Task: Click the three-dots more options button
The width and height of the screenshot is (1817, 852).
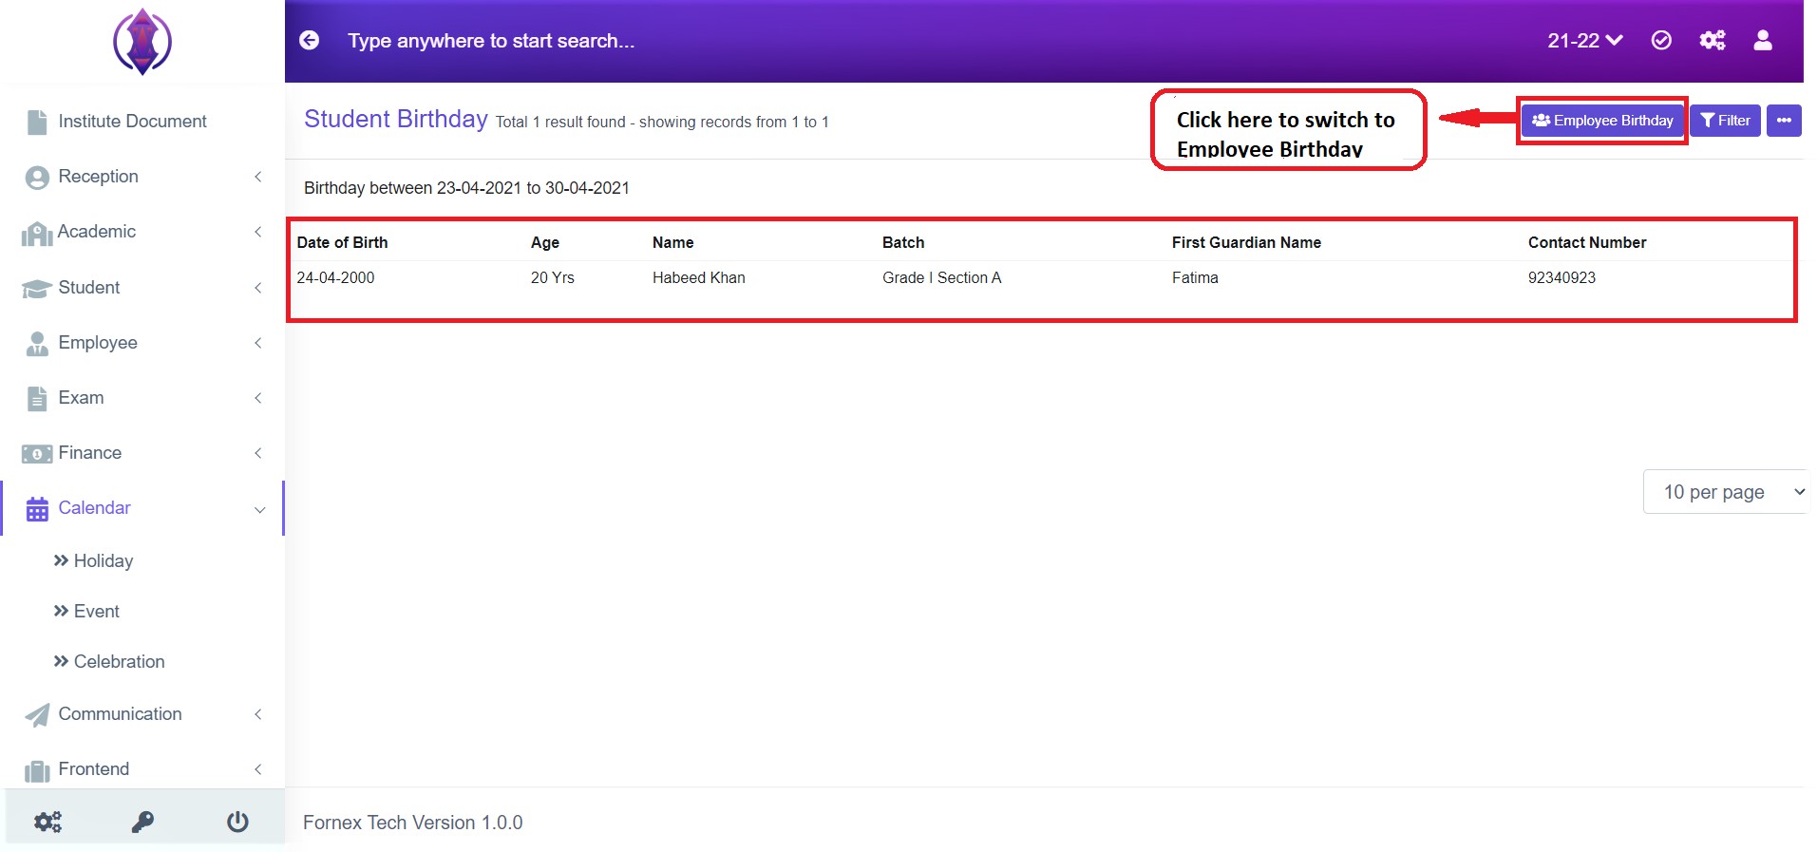Action: tap(1784, 121)
